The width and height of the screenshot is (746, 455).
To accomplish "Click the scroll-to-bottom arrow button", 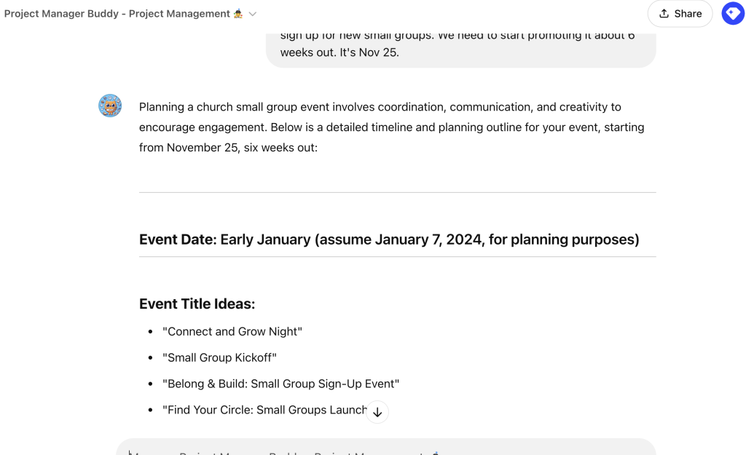I will (x=377, y=412).
